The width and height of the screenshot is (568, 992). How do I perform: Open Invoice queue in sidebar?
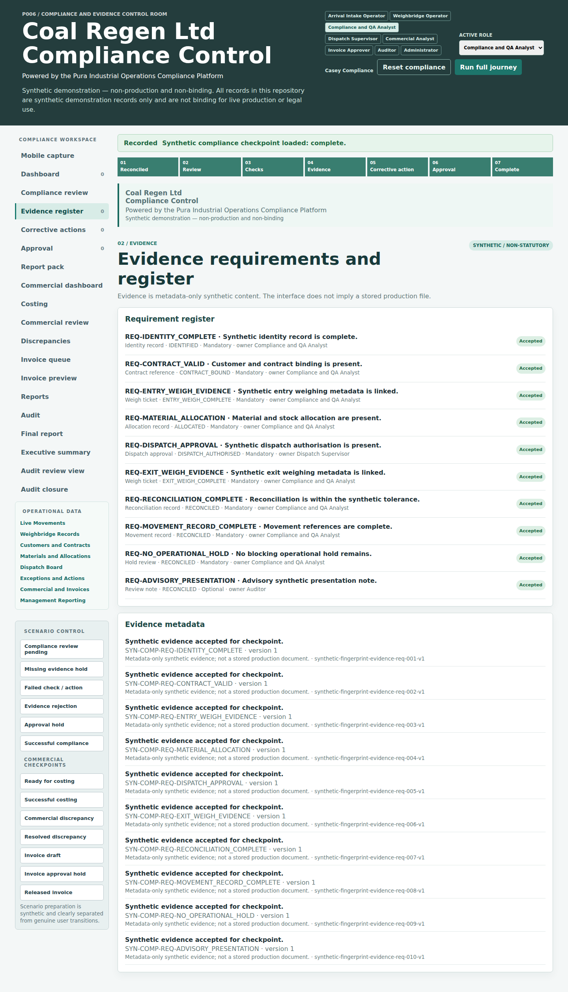pos(62,359)
